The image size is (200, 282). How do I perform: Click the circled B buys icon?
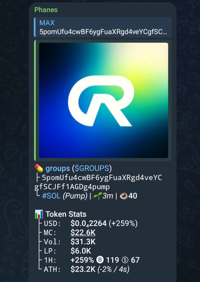coord(100,260)
